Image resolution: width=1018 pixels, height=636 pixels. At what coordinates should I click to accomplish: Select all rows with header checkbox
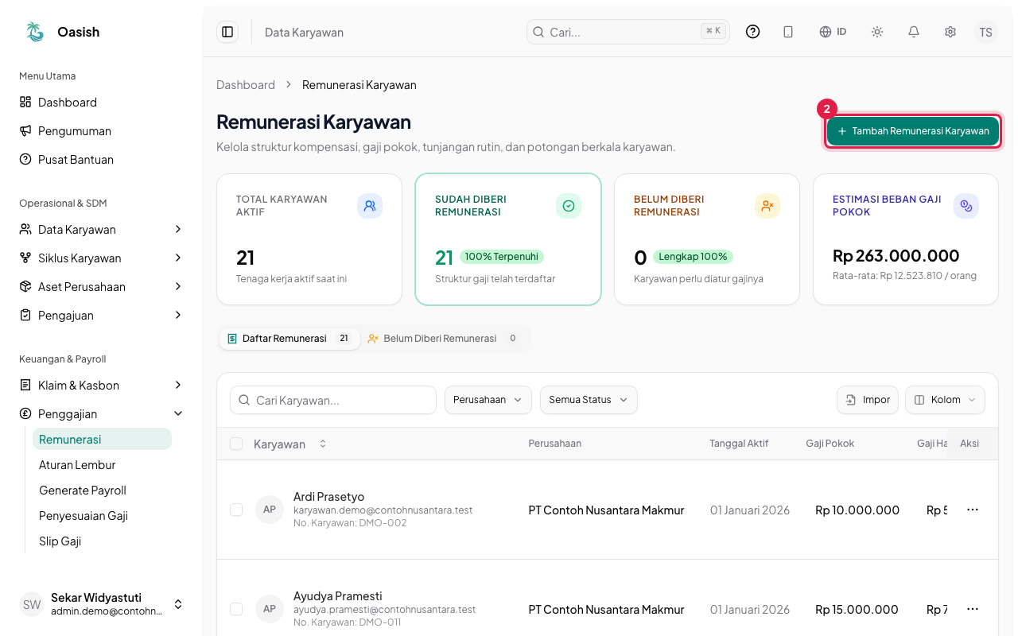[x=236, y=444]
